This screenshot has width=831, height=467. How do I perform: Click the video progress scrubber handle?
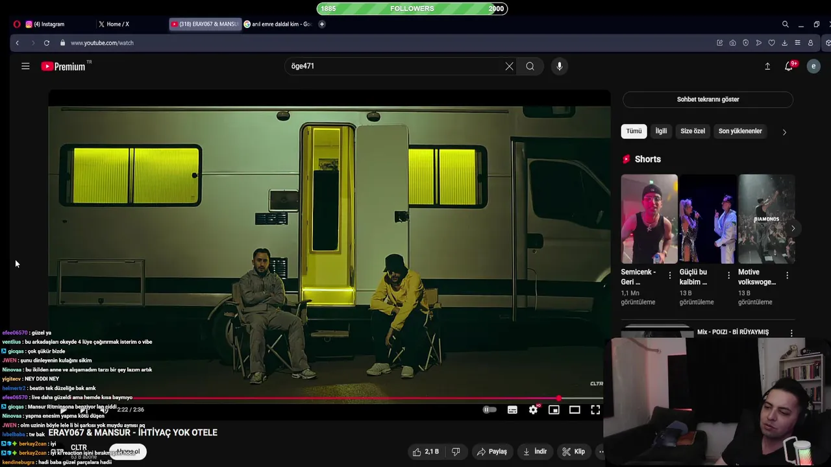coord(559,398)
